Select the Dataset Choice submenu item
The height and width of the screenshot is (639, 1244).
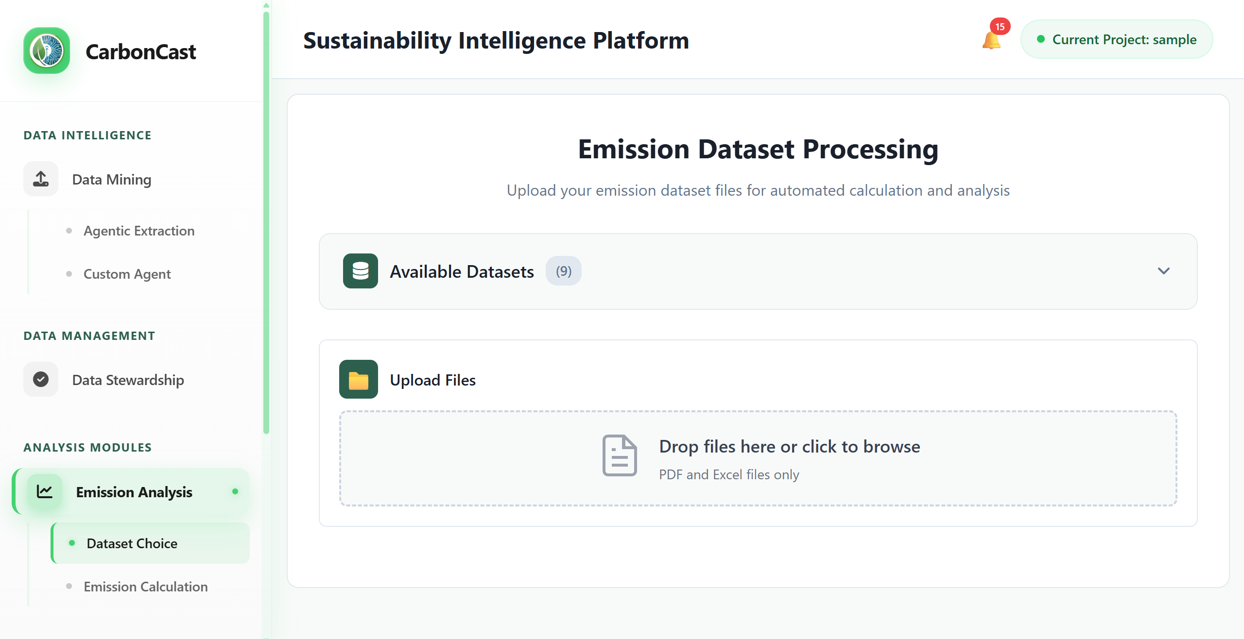[x=132, y=543]
